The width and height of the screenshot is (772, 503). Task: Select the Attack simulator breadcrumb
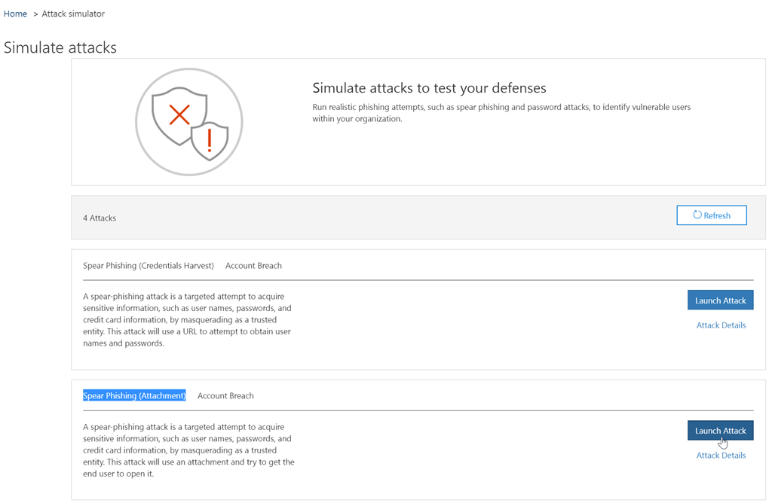73,14
